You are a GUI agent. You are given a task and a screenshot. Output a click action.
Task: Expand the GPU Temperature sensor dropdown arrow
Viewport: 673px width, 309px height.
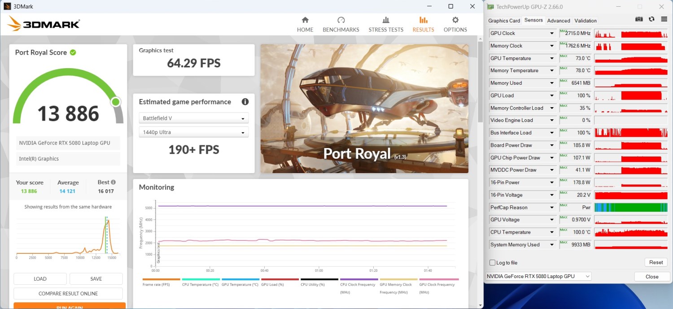[552, 58]
